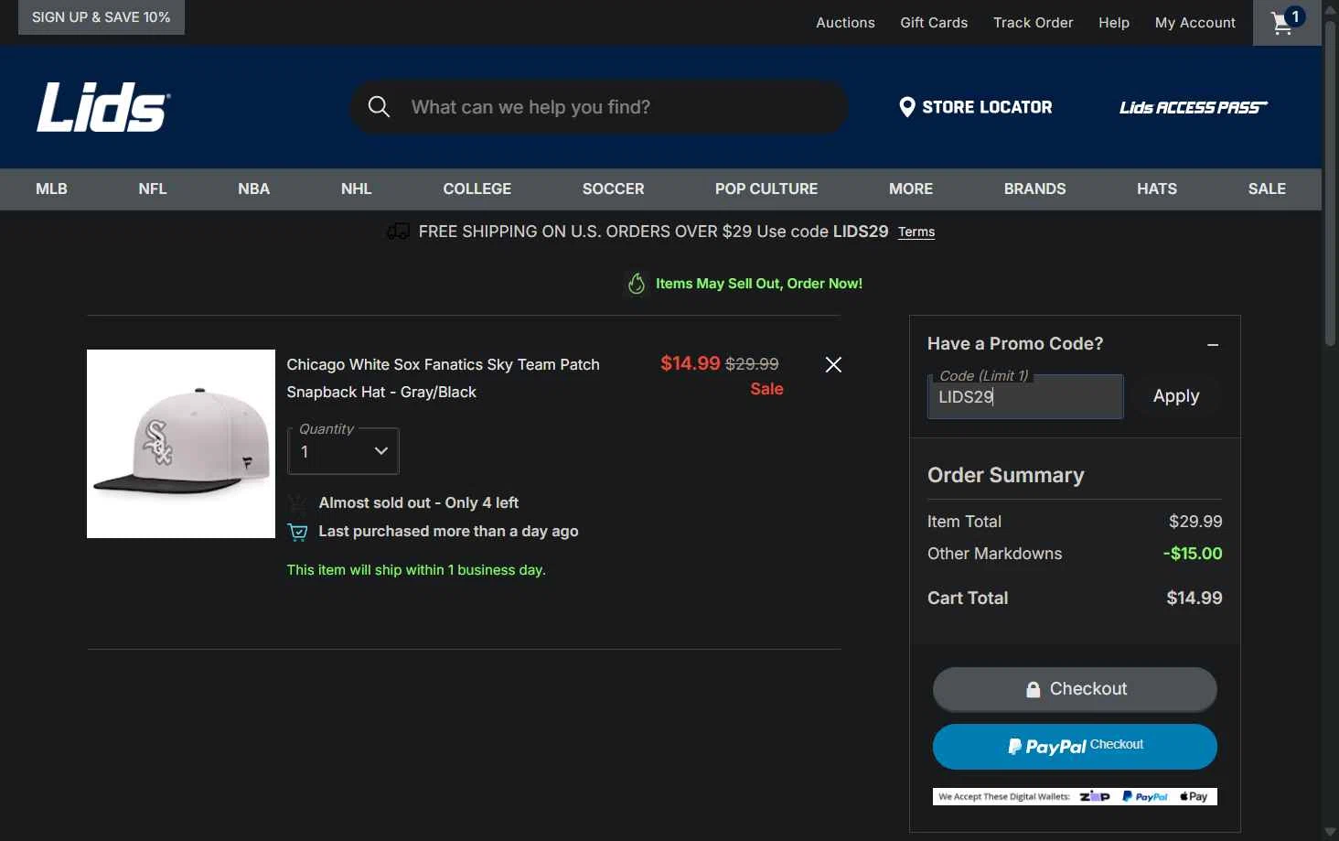The height and width of the screenshot is (841, 1339).
Task: Open the Store Locator
Action: (976, 107)
